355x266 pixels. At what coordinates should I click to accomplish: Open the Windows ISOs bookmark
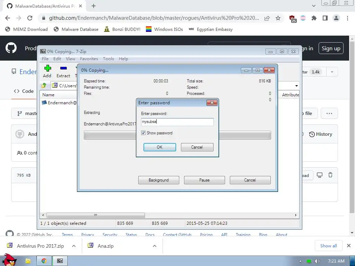tap(164, 29)
